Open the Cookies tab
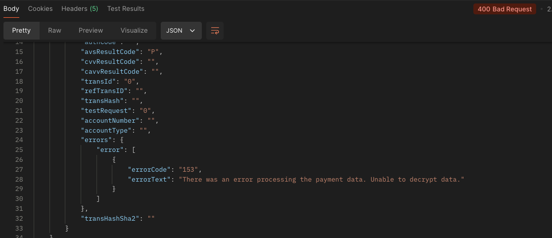 pos(41,9)
